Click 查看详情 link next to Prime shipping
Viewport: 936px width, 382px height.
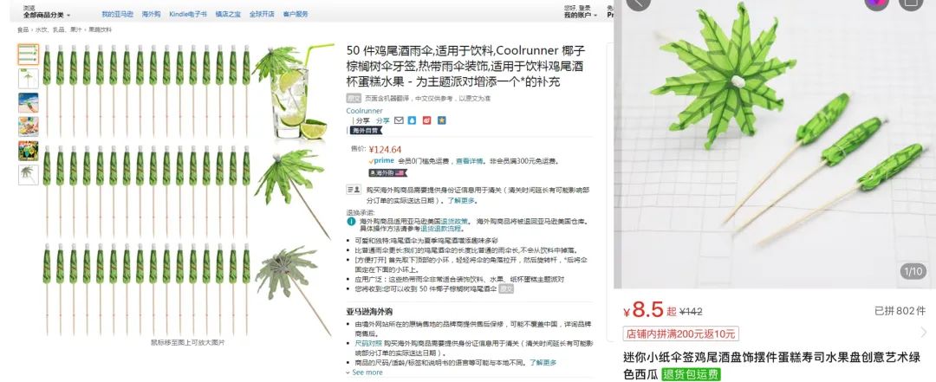pyautogui.click(x=469, y=161)
